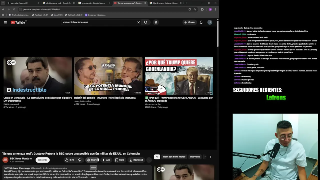This screenshot has height=180, width=320.
Task: Subscribe to BBC News Mundo
Action: tap(42, 160)
